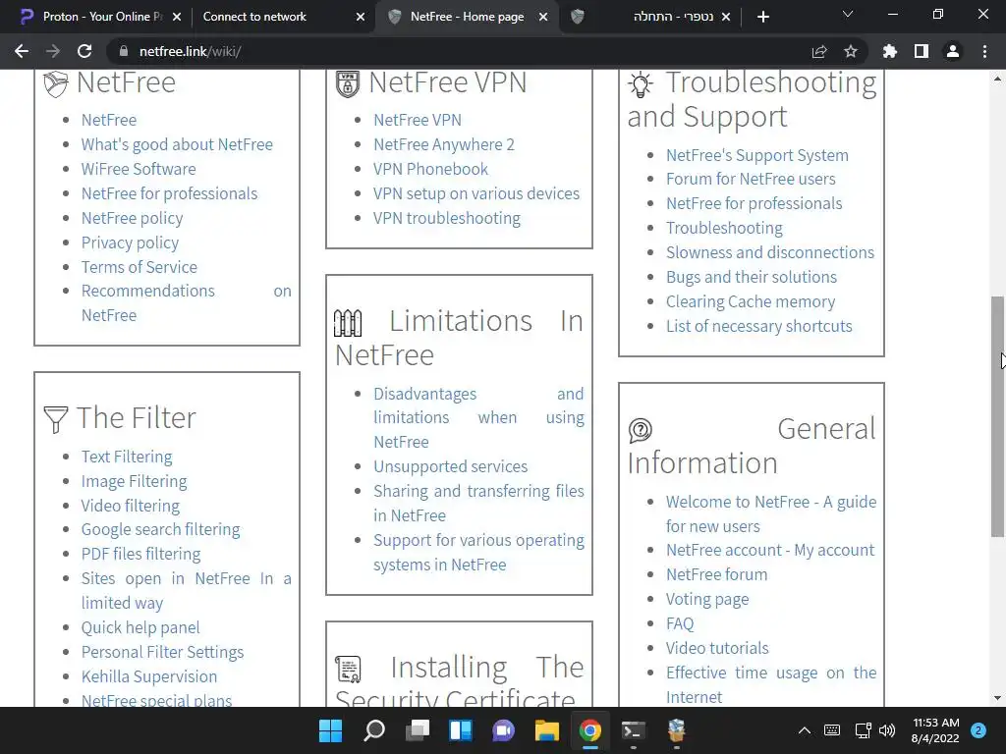Open Windows Start menu
Screen dimensions: 1006x754
(330, 730)
